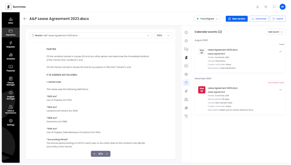291x165 pixels.
Task: Click the Download button
Action: pyautogui.click(x=258, y=19)
